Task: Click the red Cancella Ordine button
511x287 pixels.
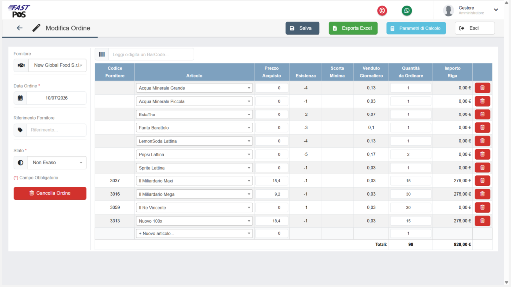Action: coord(50,193)
